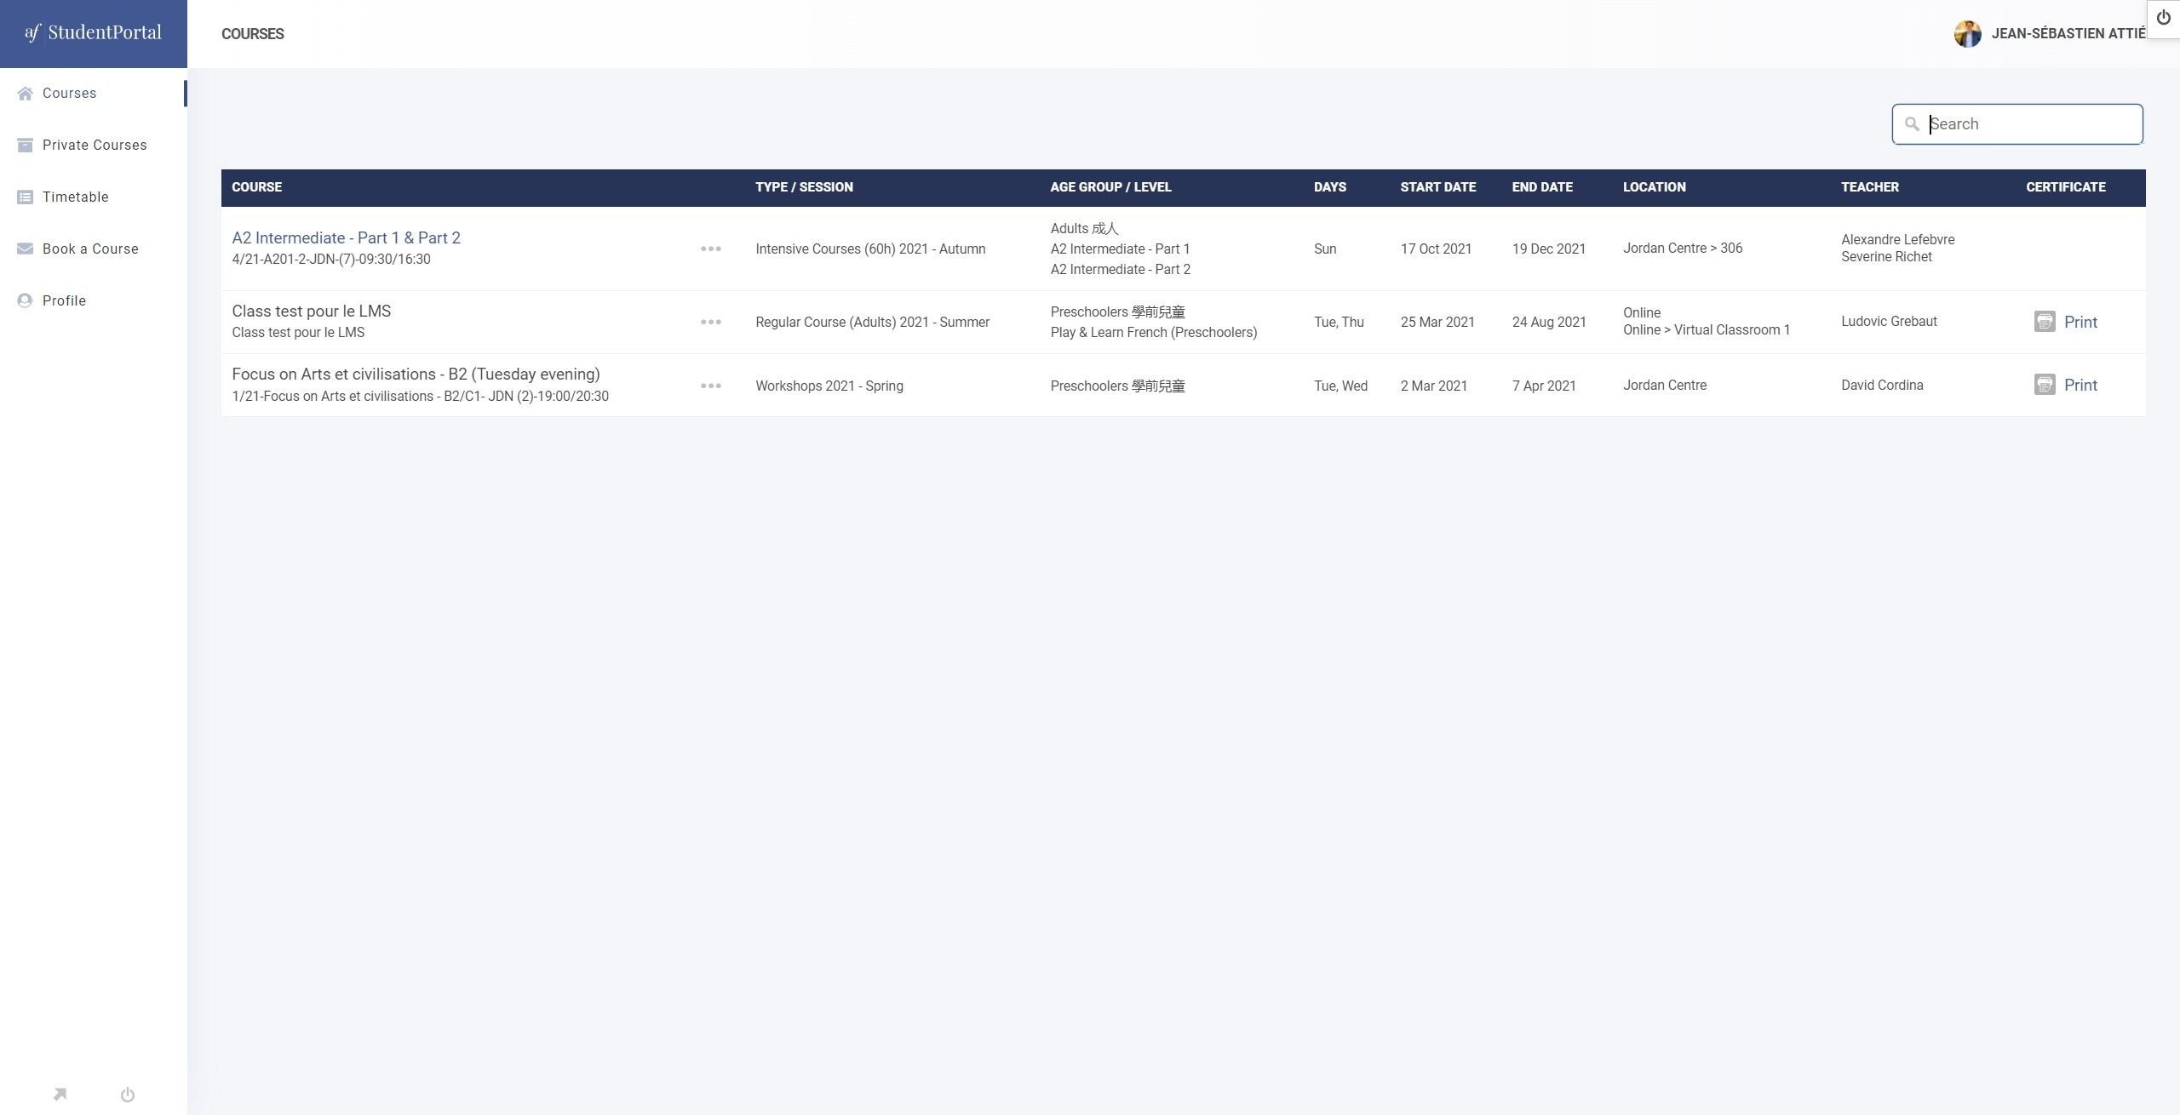Click the user avatar photo
This screenshot has width=2180, height=1115.
[1967, 34]
